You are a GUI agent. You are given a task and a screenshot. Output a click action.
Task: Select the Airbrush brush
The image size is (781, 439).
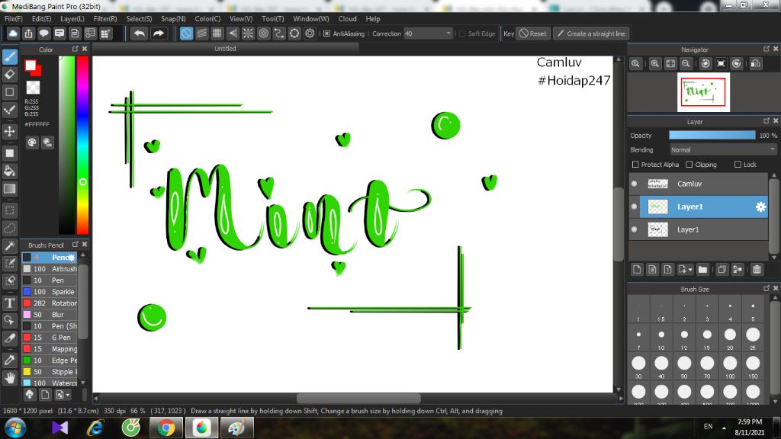pyautogui.click(x=50, y=269)
